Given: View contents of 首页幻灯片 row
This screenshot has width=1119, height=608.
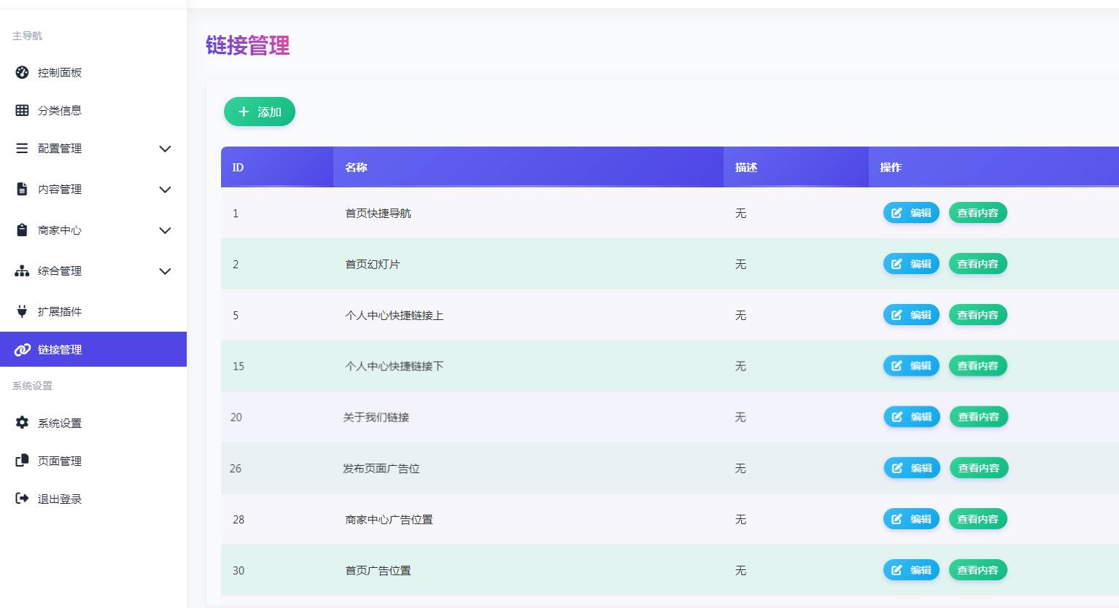Looking at the screenshot, I should [x=977, y=264].
